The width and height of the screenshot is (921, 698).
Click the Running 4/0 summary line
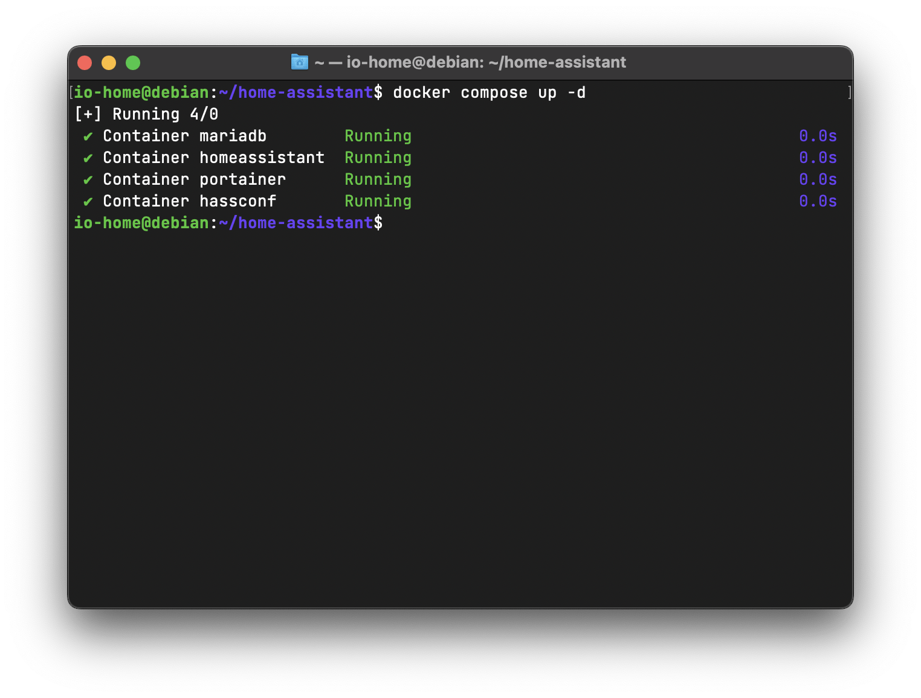[146, 114]
